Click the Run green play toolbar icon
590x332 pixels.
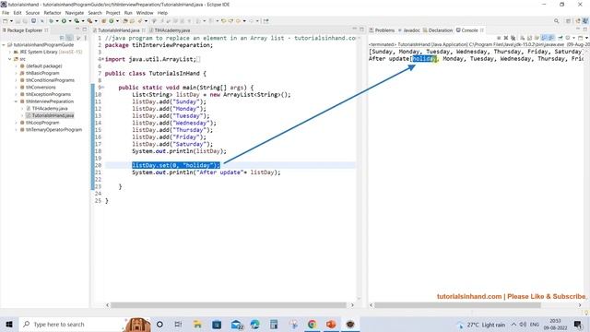coord(64,21)
